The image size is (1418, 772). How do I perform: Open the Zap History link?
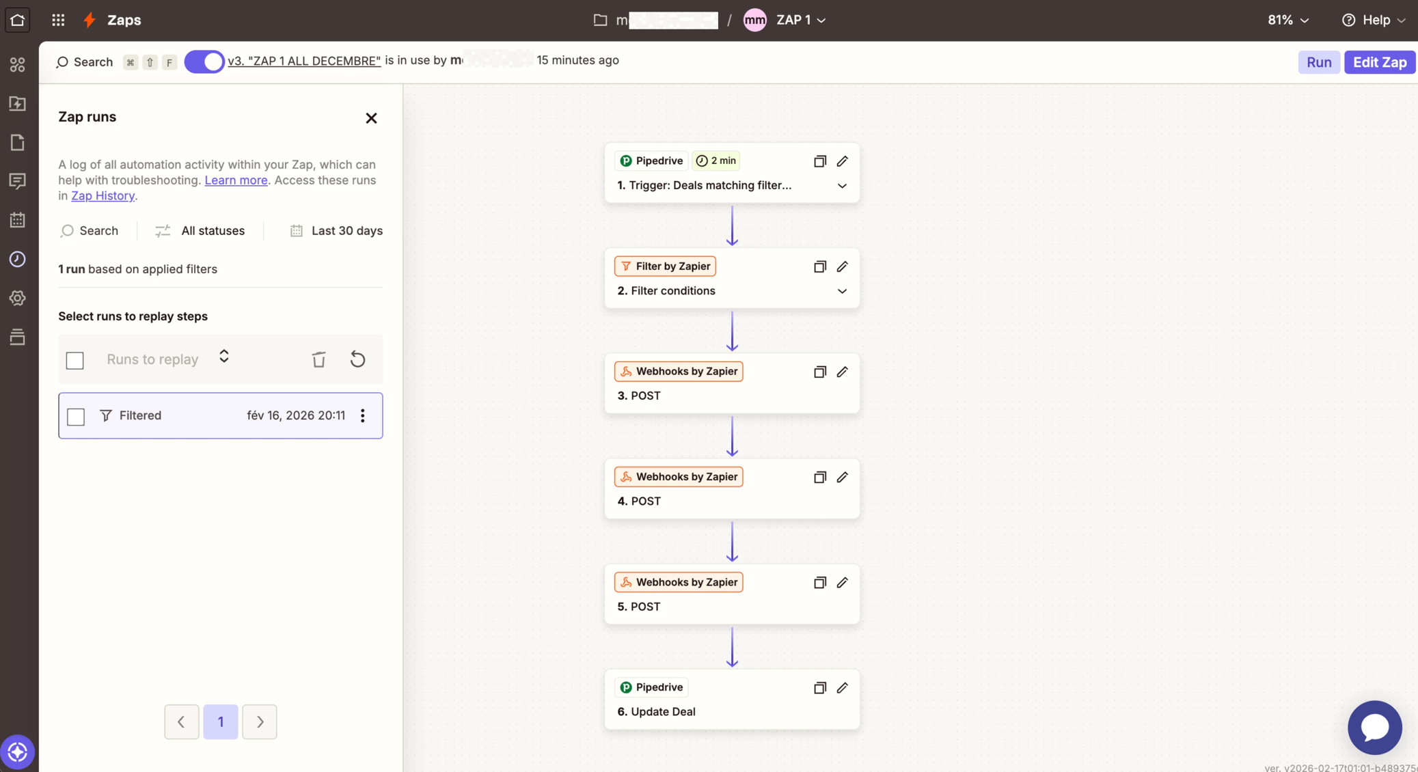[x=103, y=196]
